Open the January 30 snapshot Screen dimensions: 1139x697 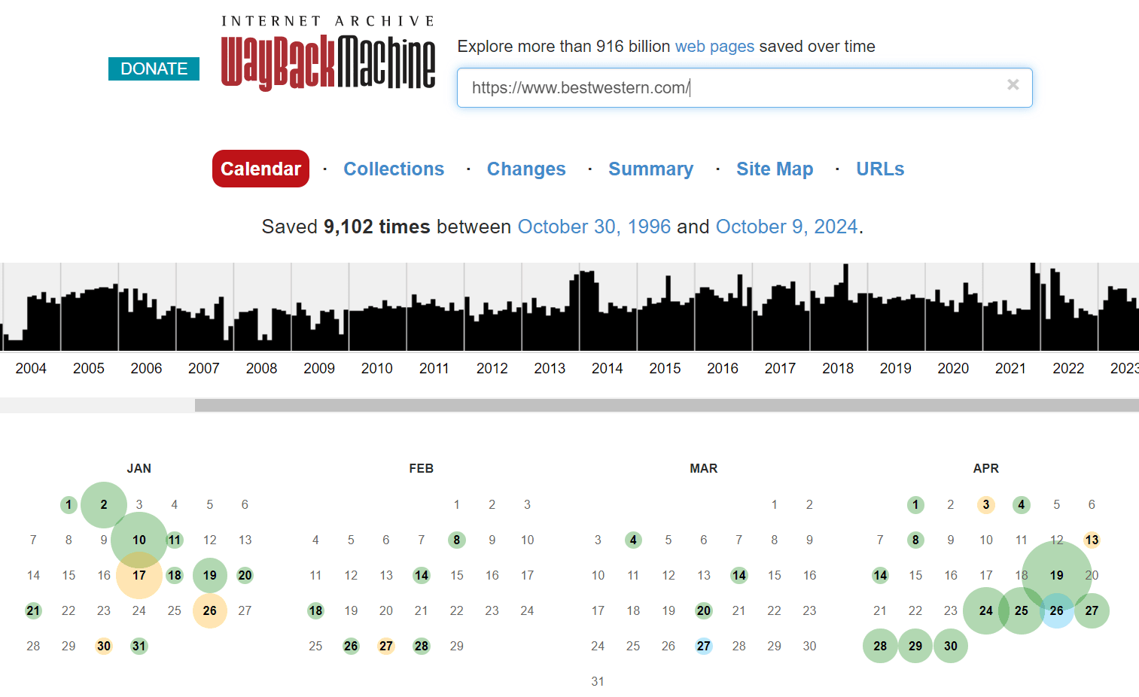[104, 646]
